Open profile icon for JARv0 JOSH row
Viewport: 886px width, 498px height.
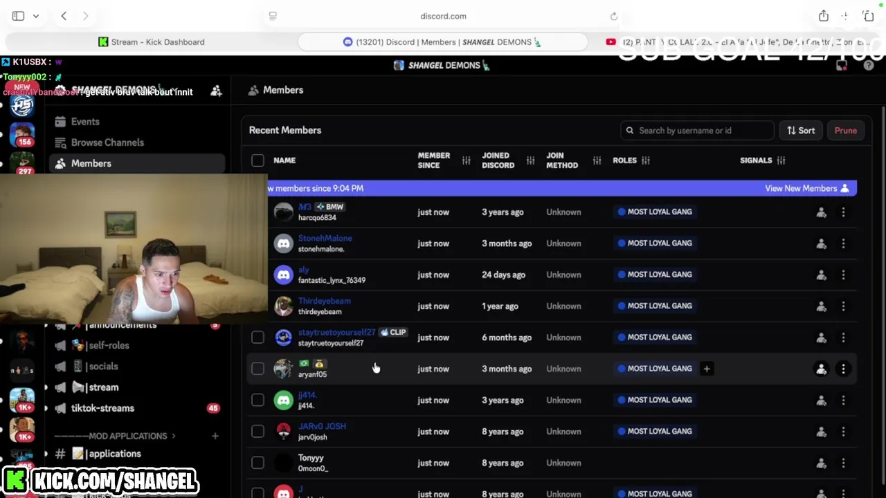point(821,432)
